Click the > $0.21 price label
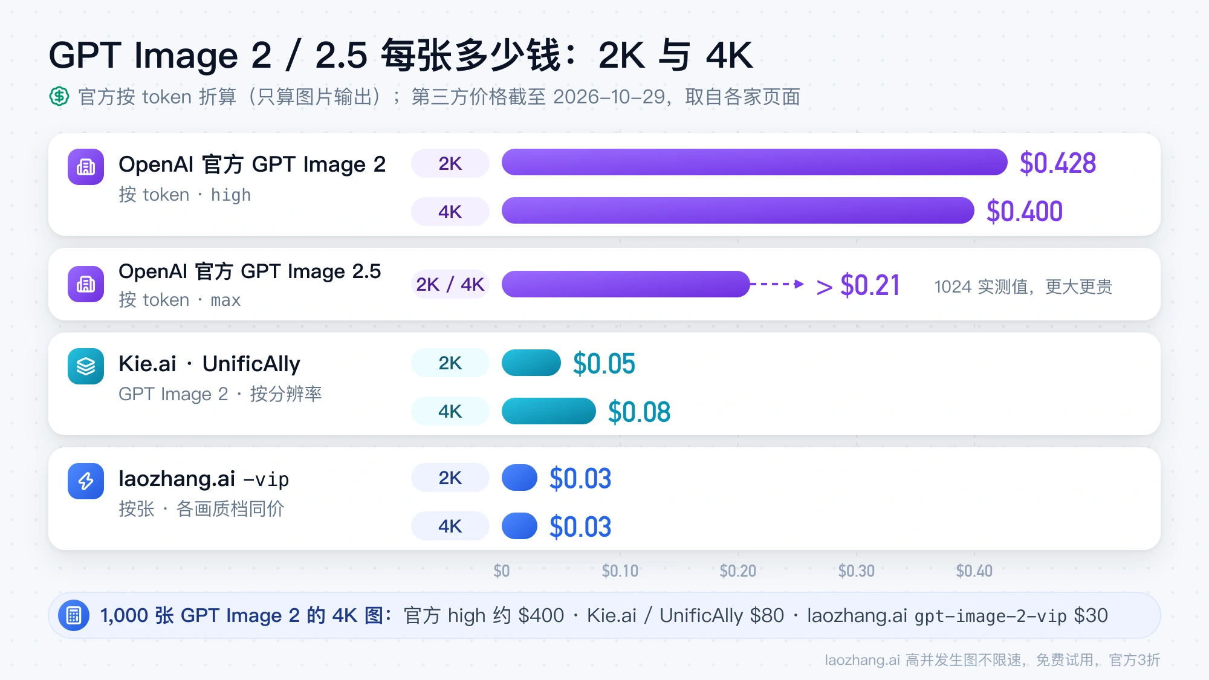Screen dimensions: 1209x680 [858, 285]
